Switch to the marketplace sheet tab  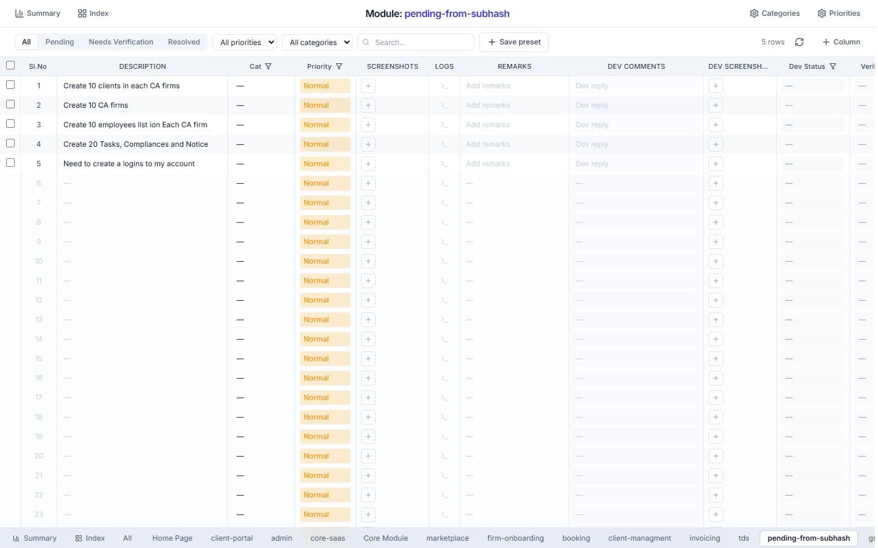click(448, 538)
